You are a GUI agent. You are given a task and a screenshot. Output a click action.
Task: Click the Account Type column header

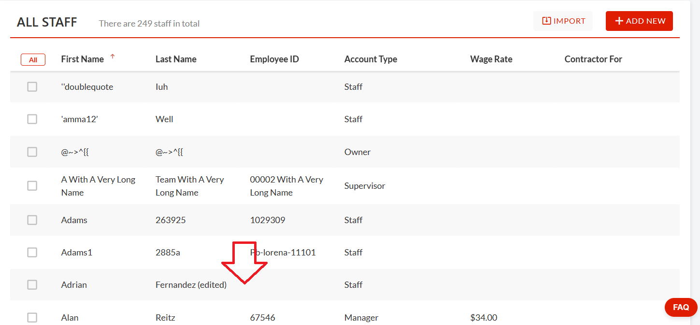[x=371, y=59]
